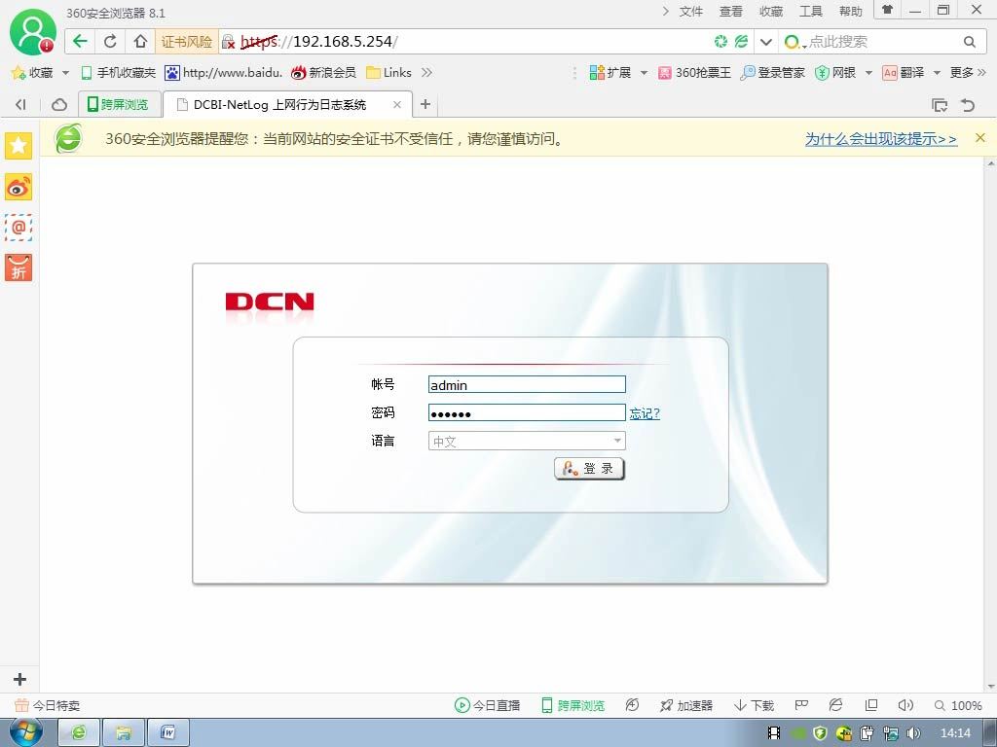The image size is (997, 747).
Task: Select the DCBI-NetLog tab
Action: pos(279,105)
